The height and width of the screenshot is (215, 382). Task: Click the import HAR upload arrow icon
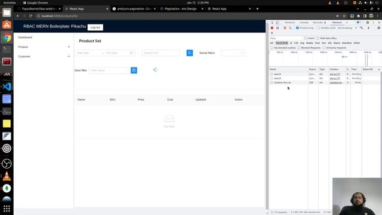pyautogui.click(x=368, y=28)
